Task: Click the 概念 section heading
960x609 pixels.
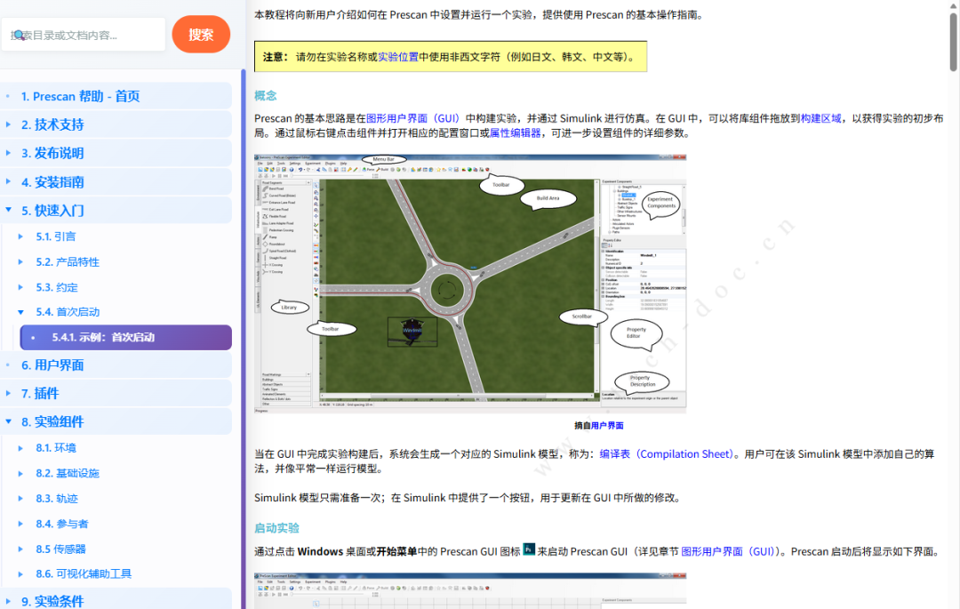Action: coord(266,95)
